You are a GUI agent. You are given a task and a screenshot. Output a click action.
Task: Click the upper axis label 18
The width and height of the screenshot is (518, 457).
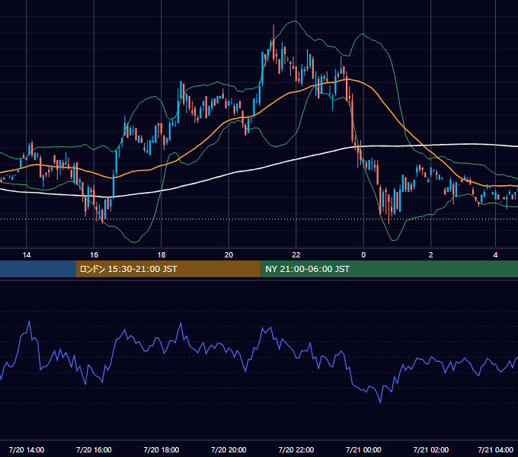point(161,255)
